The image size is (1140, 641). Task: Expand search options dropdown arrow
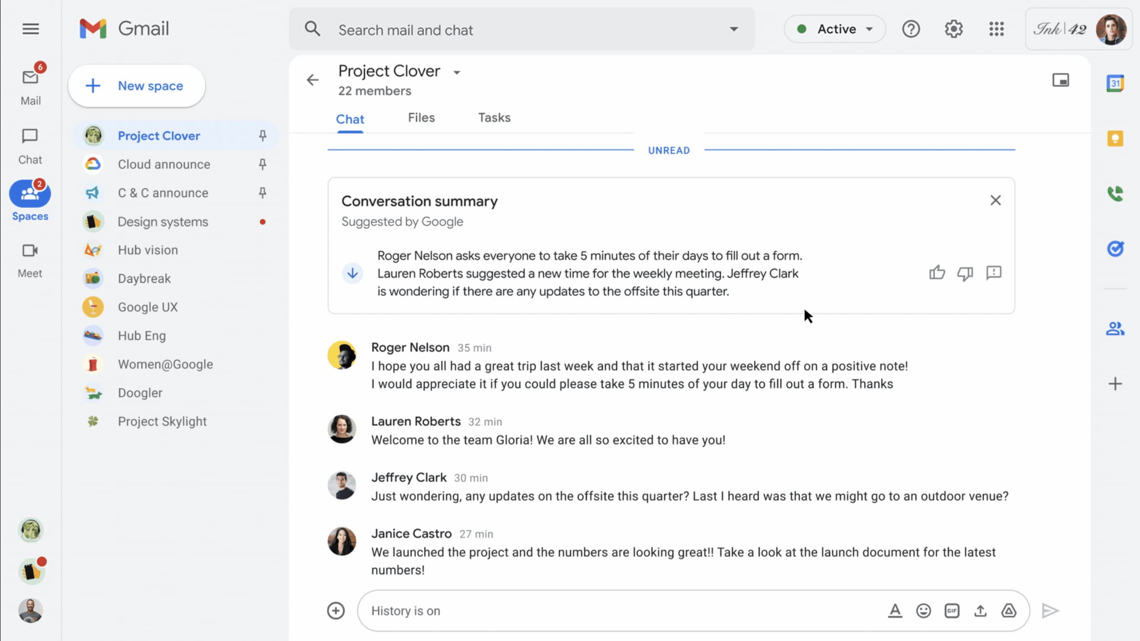[733, 29]
